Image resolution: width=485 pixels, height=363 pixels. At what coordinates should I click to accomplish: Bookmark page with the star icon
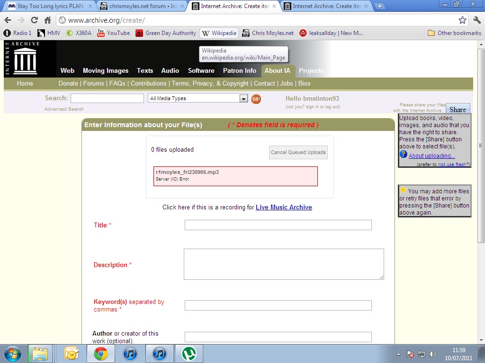(x=462, y=20)
